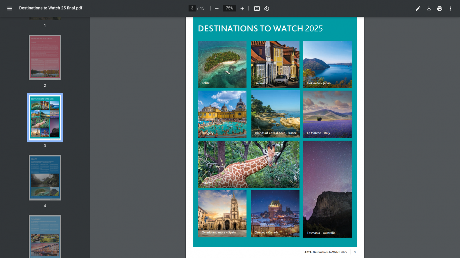
Task: Print the document
Action: pyautogui.click(x=439, y=9)
